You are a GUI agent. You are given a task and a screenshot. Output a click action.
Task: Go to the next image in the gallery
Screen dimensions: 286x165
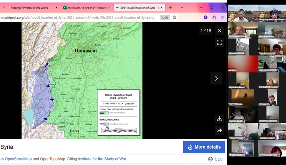pyautogui.click(x=216, y=78)
